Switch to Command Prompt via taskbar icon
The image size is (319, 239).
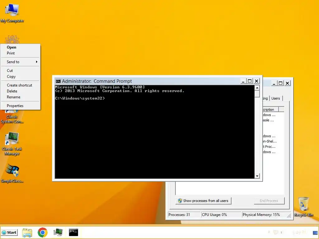click(x=74, y=232)
